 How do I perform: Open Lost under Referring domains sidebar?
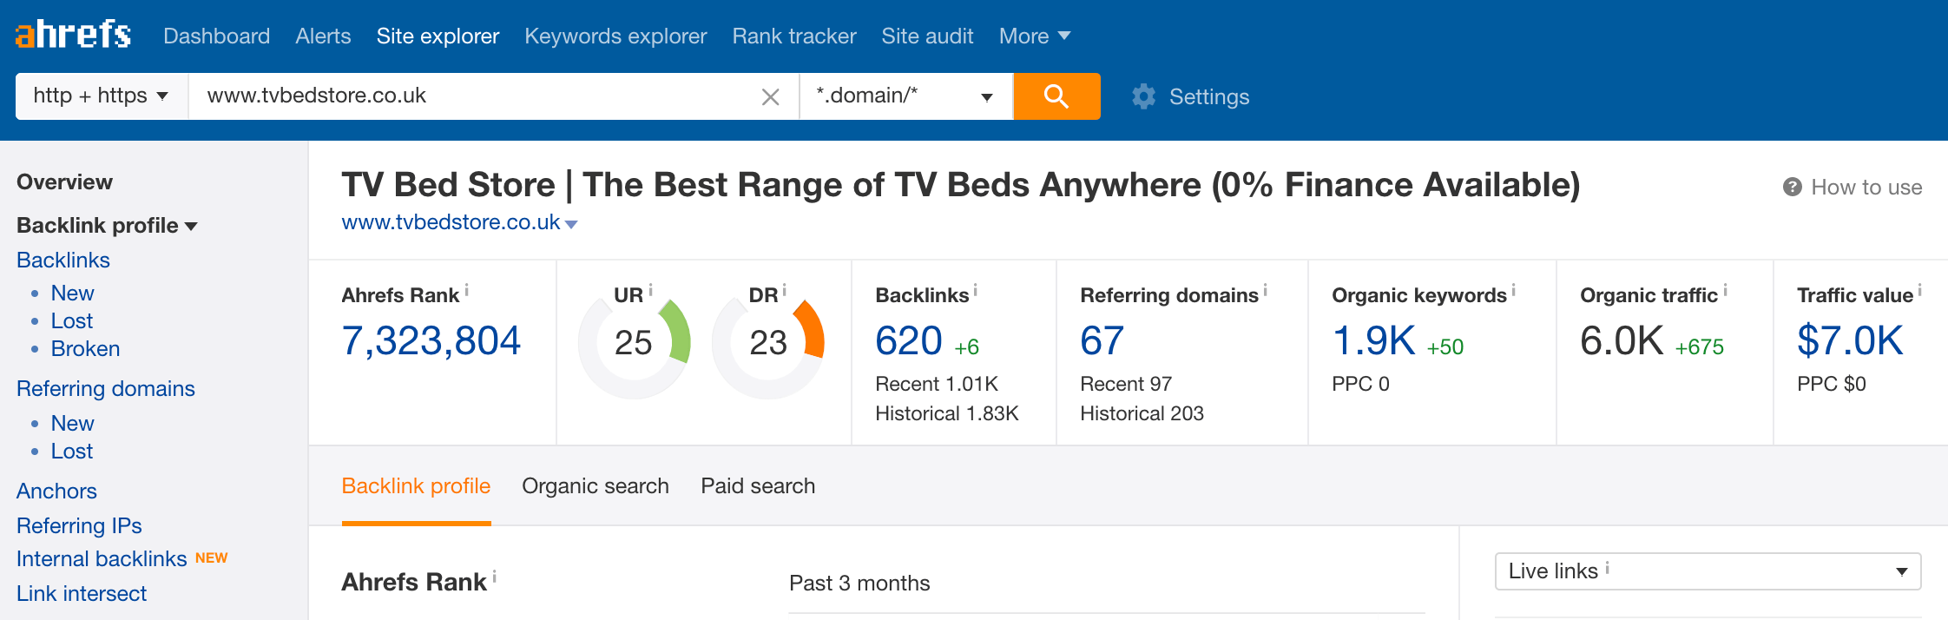(x=71, y=452)
